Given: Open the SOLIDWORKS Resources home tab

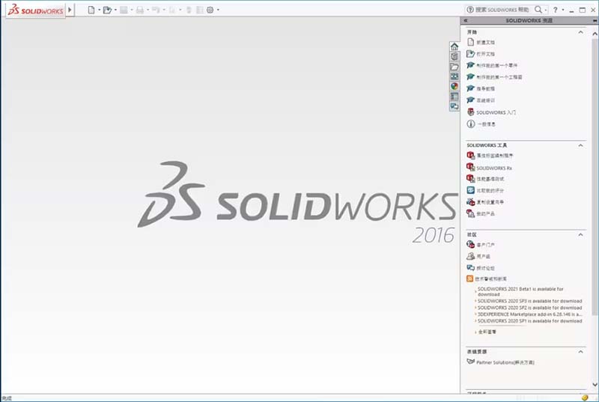Looking at the screenshot, I should 454,46.
